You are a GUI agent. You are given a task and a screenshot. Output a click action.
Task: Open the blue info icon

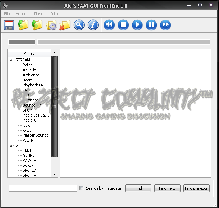93,25
